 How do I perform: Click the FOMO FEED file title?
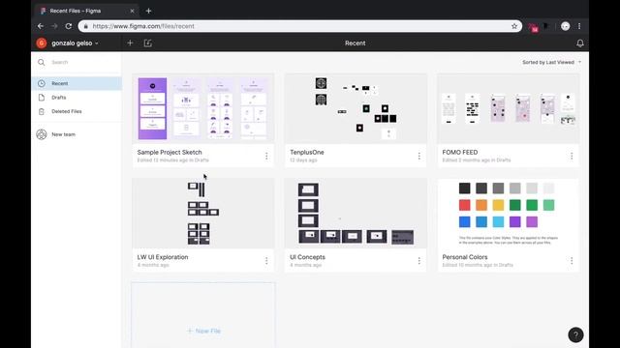click(x=460, y=153)
